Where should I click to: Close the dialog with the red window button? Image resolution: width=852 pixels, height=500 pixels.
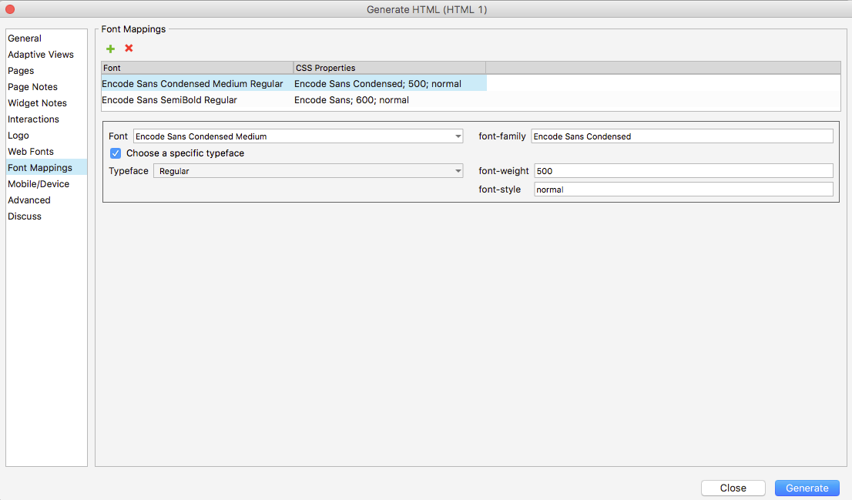(x=10, y=9)
